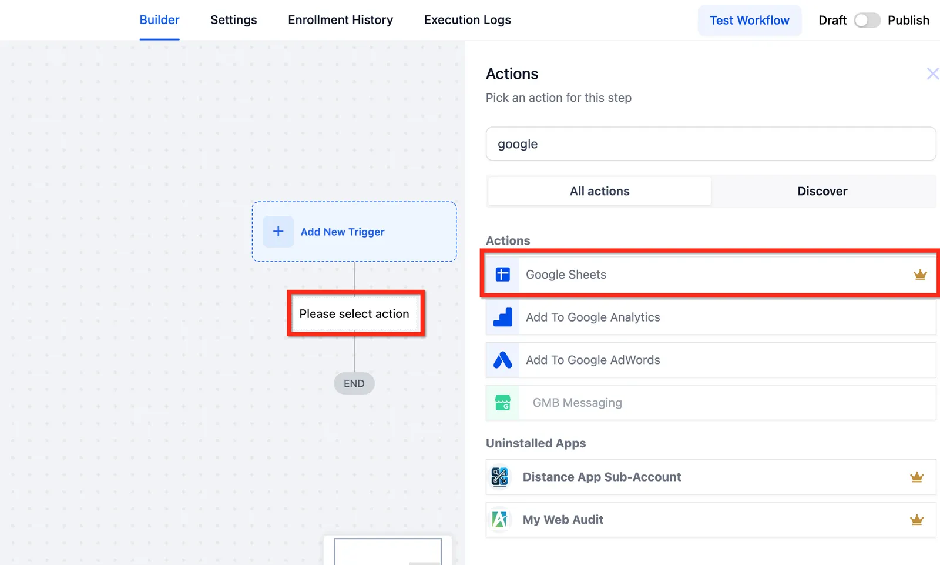Click the action search field containing google
Image resolution: width=940 pixels, height=565 pixels.
pyautogui.click(x=711, y=144)
